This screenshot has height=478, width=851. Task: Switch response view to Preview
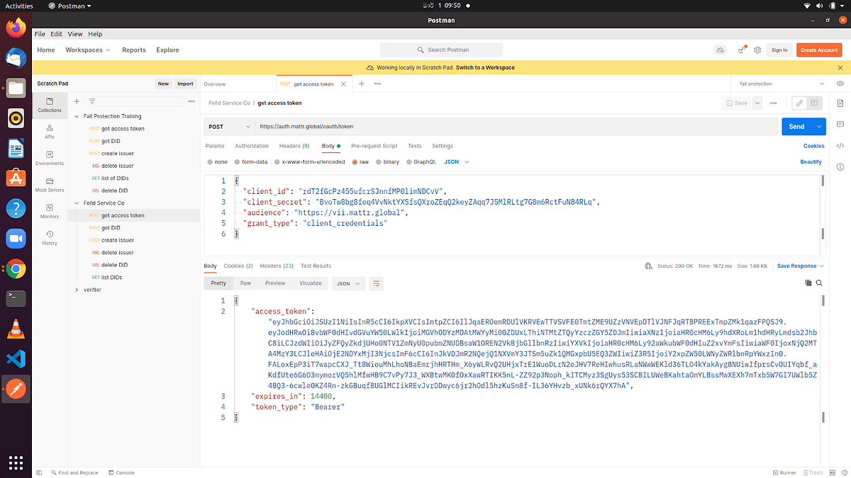pyautogui.click(x=275, y=283)
